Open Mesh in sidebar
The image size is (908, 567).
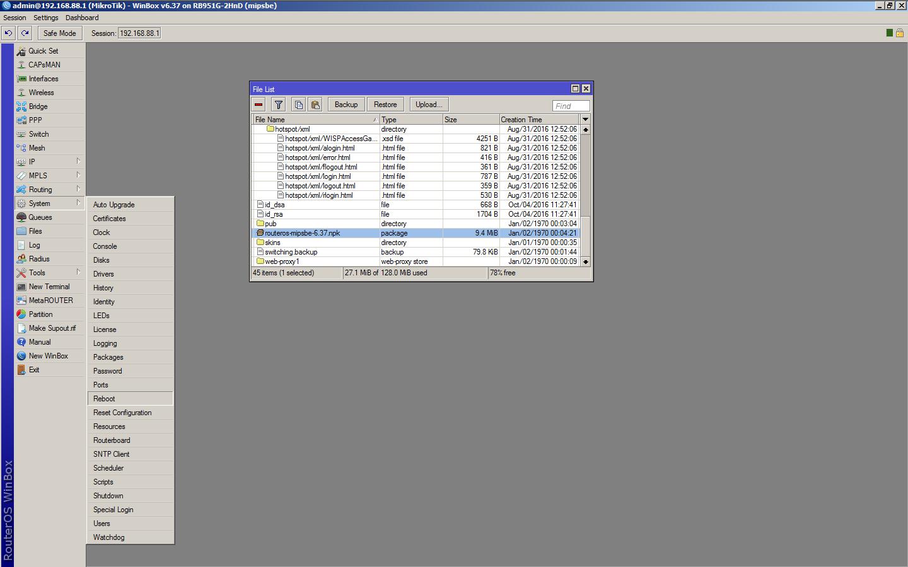click(x=50, y=148)
